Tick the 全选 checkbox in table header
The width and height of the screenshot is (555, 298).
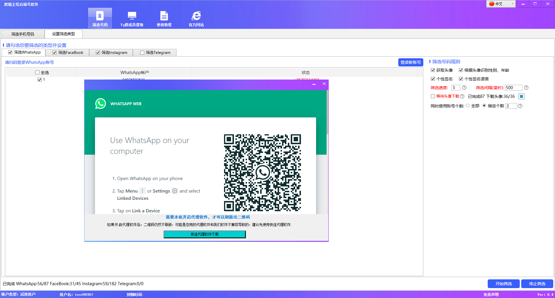tap(37, 73)
